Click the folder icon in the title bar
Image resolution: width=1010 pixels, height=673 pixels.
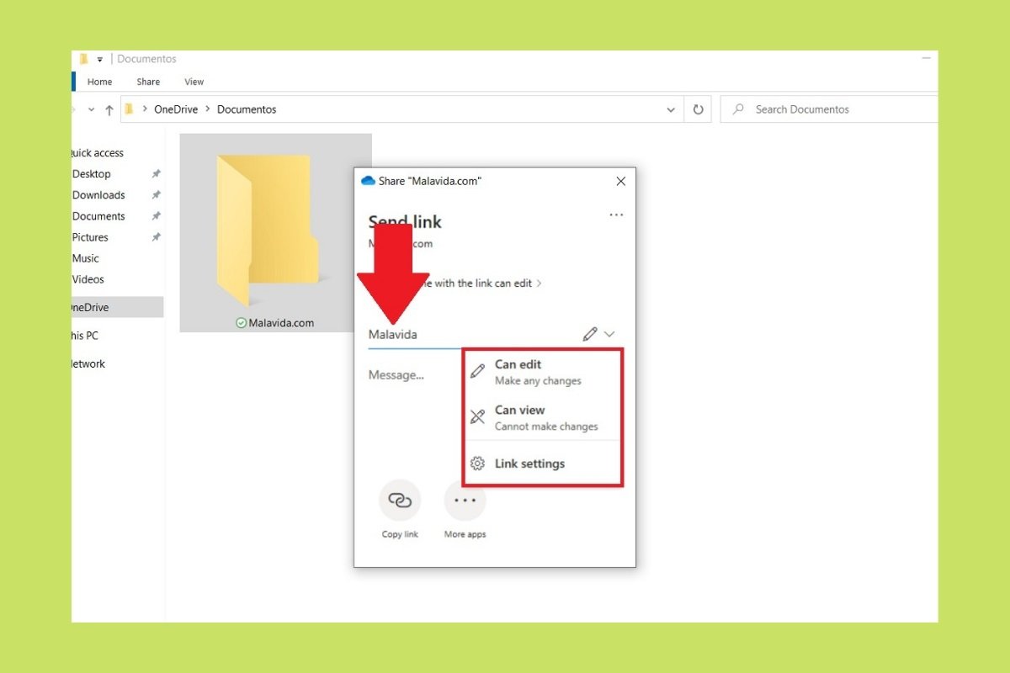(x=83, y=59)
